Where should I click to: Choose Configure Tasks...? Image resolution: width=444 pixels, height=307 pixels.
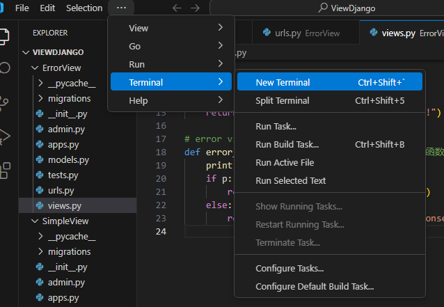click(330, 268)
